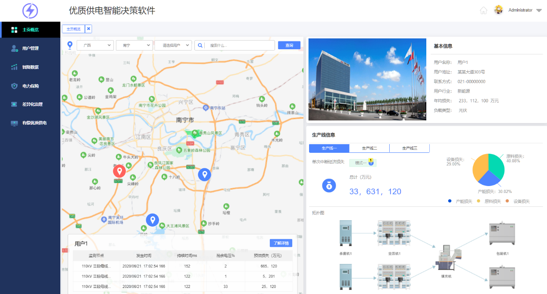Screen dimensions: 547x294
Task: Switch to the 生产线三 tab
Action: [409, 149]
